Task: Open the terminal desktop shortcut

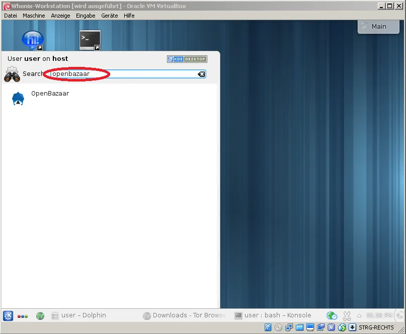Action: tap(90, 40)
